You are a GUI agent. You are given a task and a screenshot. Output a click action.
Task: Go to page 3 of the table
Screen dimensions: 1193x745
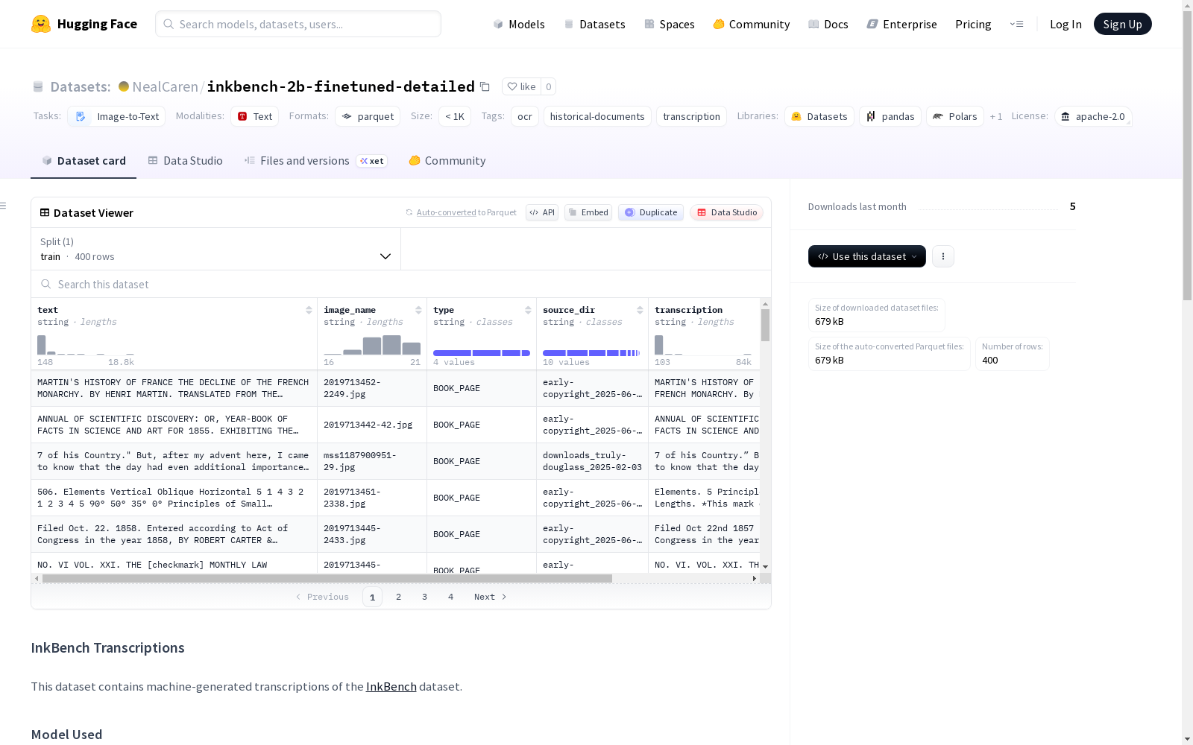coord(425,597)
